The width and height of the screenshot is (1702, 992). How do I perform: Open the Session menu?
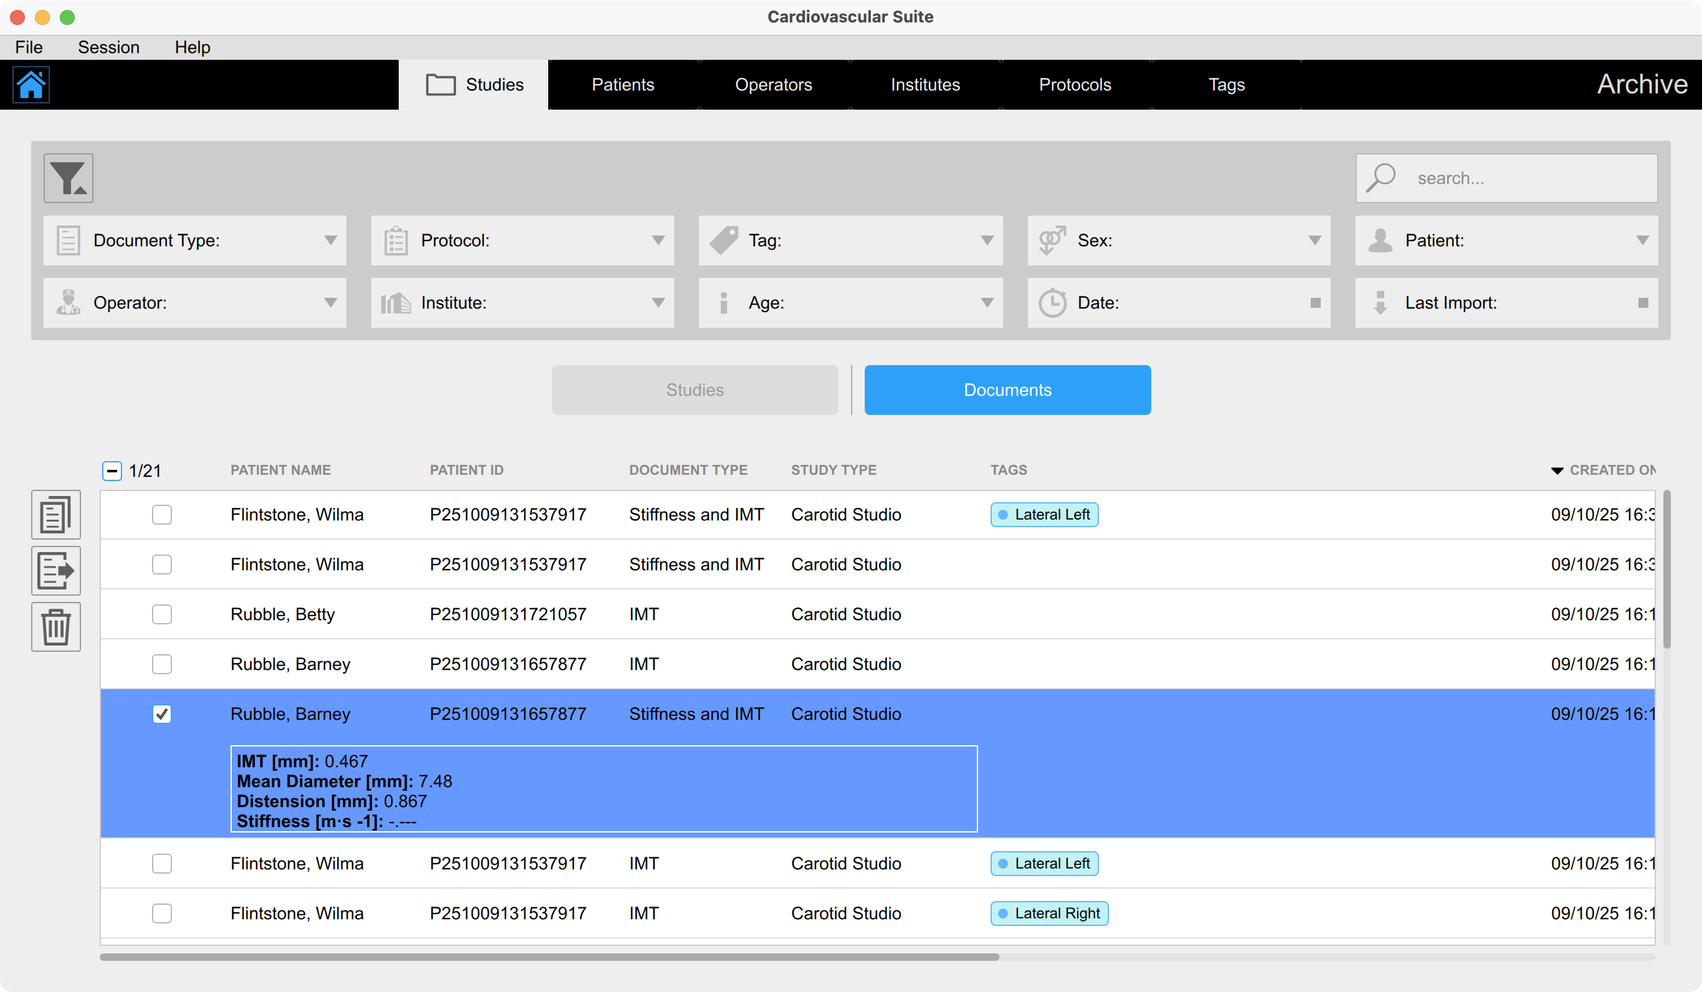point(109,47)
